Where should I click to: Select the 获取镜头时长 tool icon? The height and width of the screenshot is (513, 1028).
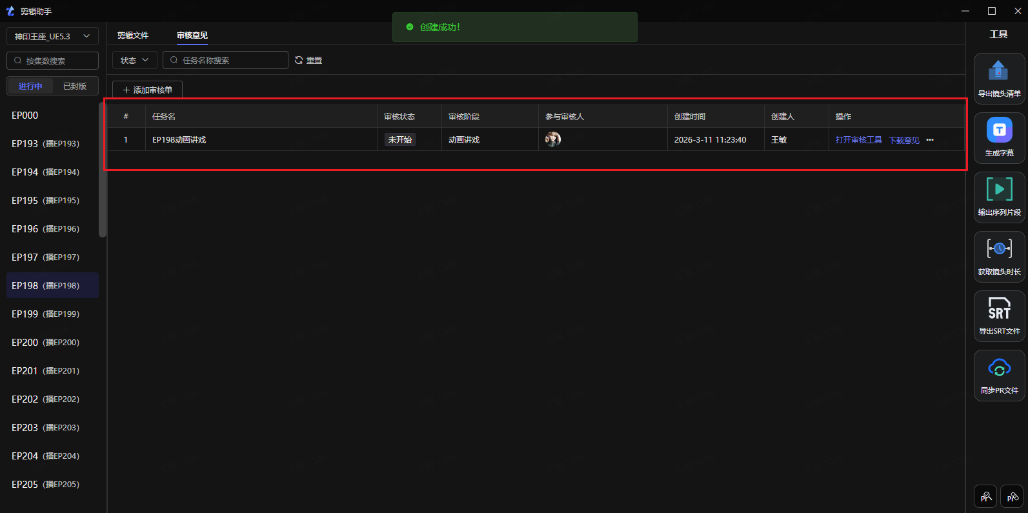999,257
